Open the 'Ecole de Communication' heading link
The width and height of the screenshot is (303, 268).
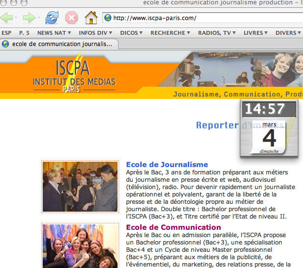[x=174, y=227]
